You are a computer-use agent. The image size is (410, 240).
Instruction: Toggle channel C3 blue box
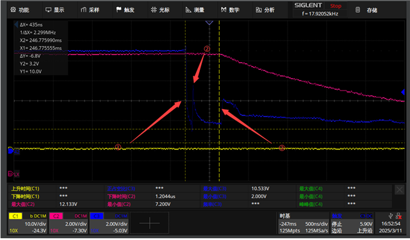(97, 216)
